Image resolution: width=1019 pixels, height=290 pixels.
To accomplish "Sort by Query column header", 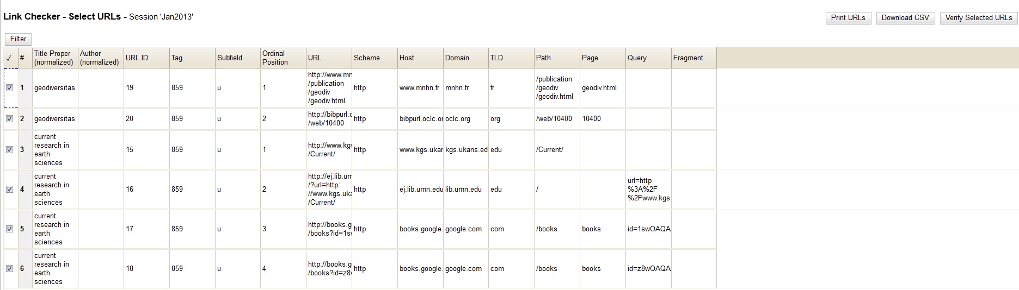I will tap(648, 58).
